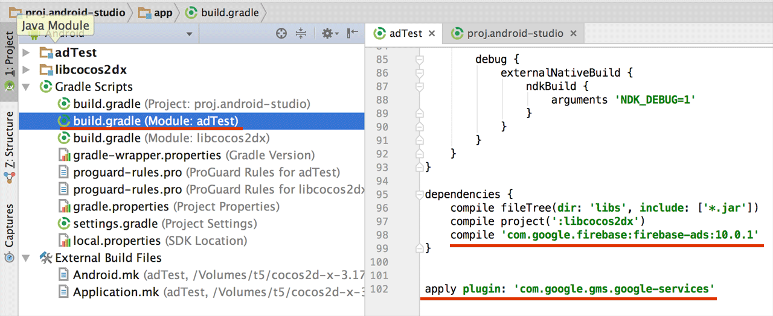Screen dimensions: 773x316
Task: Fold the debug block at line 85
Action: click(x=419, y=60)
